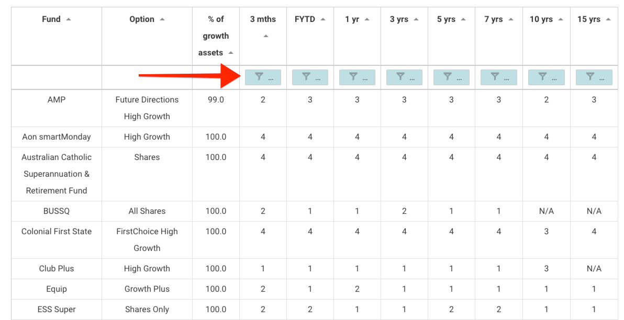Screen dimensions: 624x320
Task: Sort by Fund column arrow
Action: (x=69, y=19)
